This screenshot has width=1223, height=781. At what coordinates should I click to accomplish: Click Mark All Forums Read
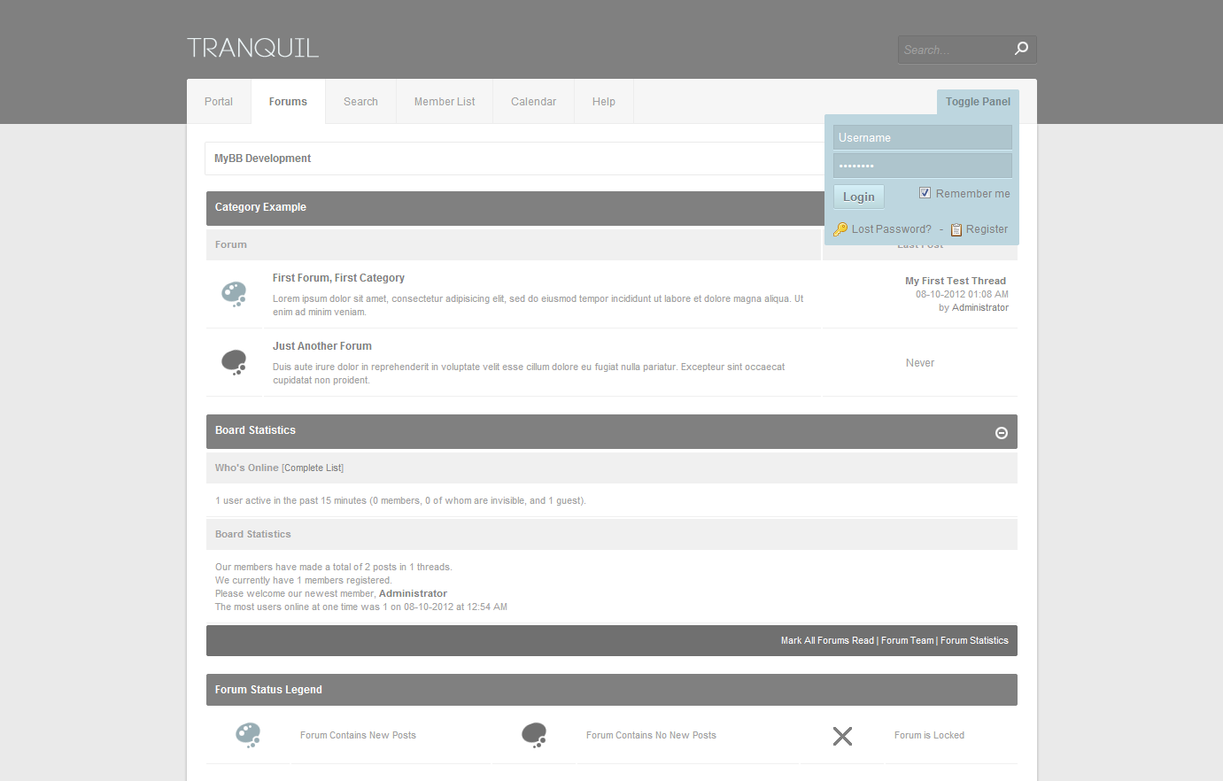pyautogui.click(x=827, y=640)
